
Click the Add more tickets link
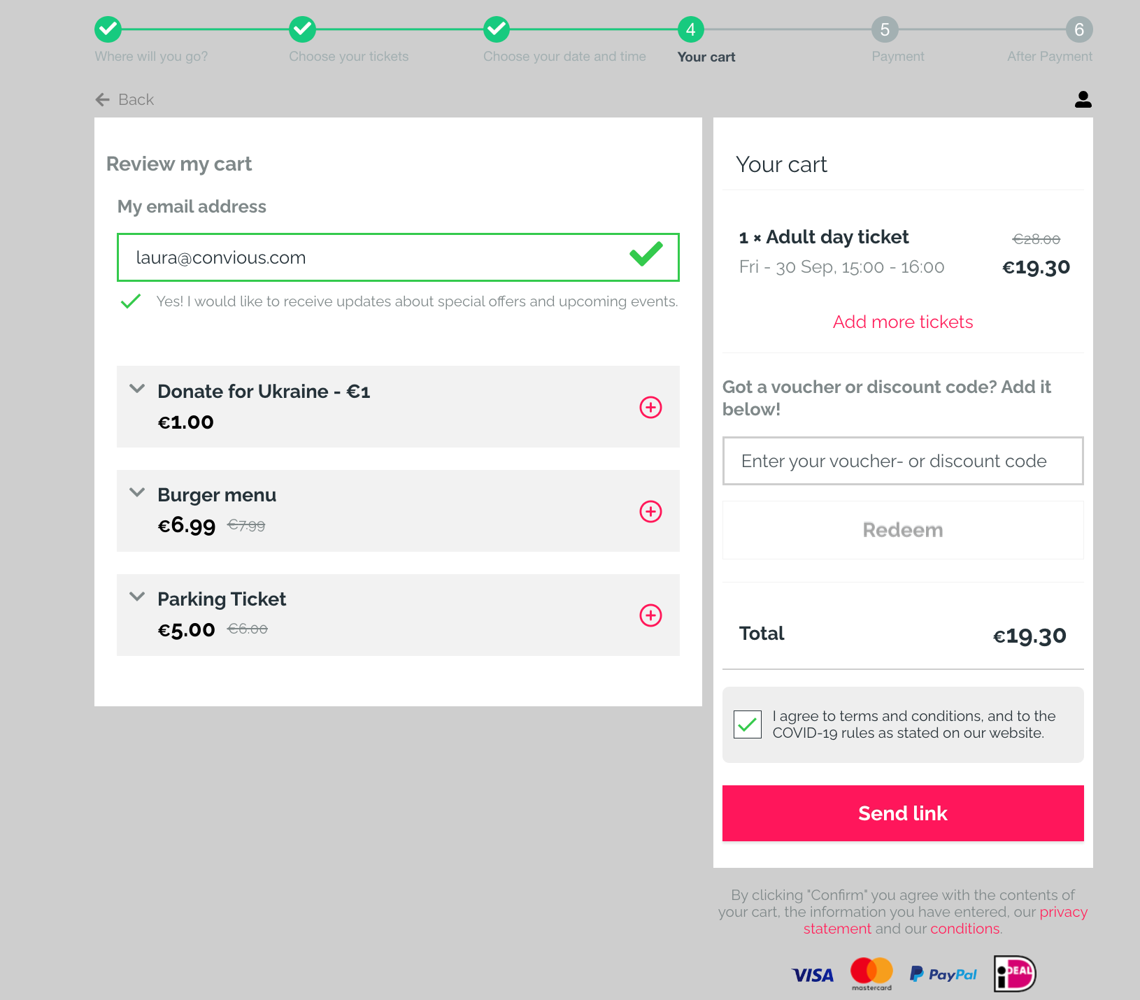coord(902,322)
